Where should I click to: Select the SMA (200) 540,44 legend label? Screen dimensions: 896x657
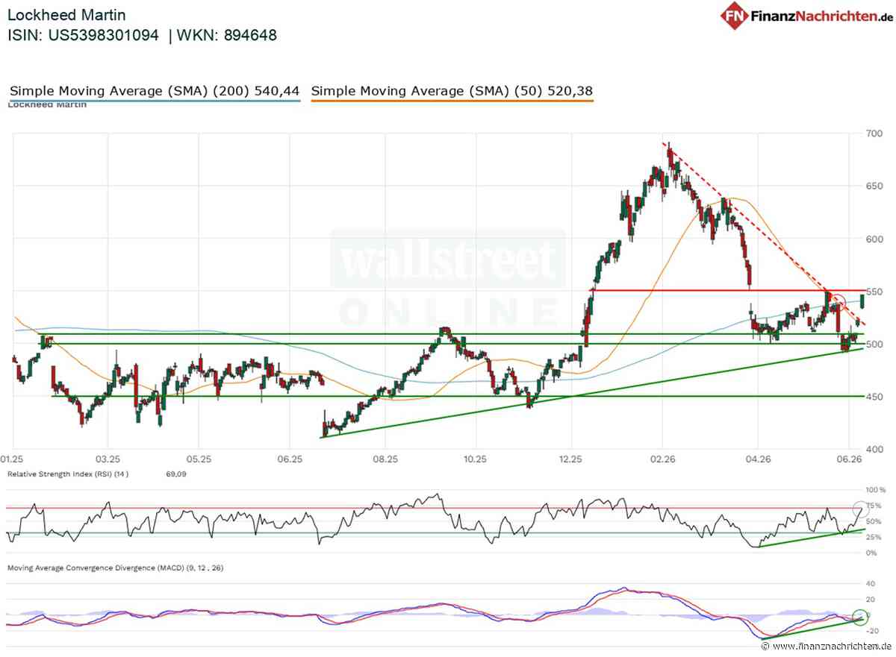pyautogui.click(x=155, y=92)
